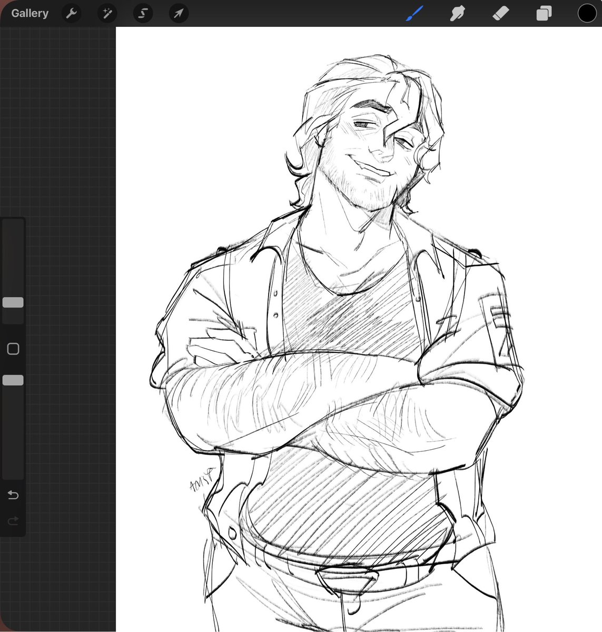This screenshot has width=602, height=632.
Task: Select the Eraser tool
Action: click(500, 13)
